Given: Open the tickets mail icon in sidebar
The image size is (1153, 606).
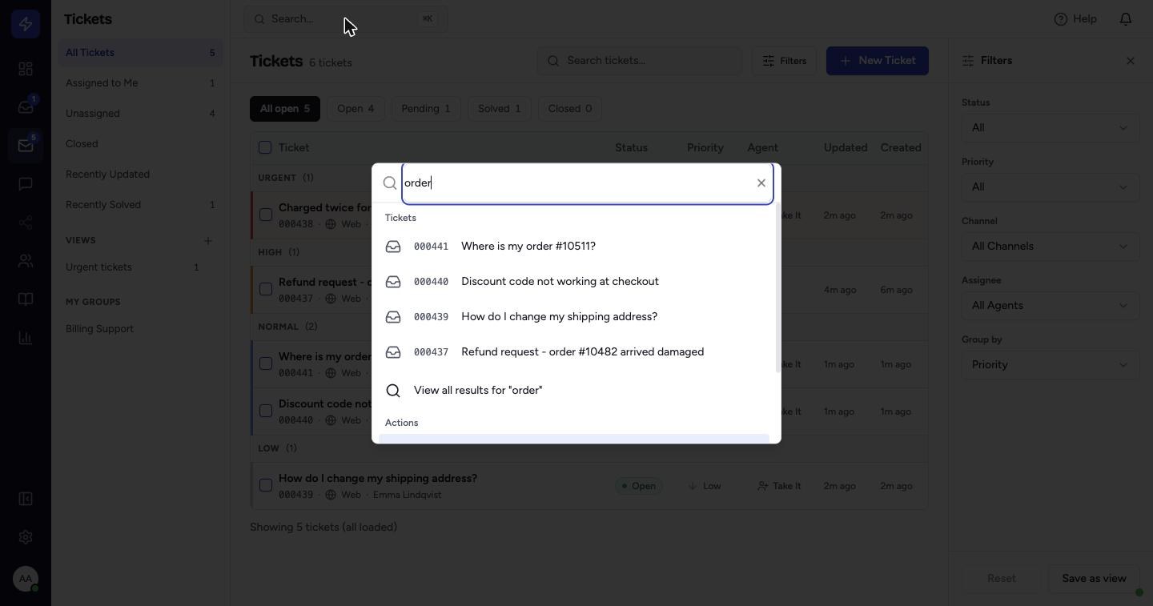Looking at the screenshot, I should (26, 146).
